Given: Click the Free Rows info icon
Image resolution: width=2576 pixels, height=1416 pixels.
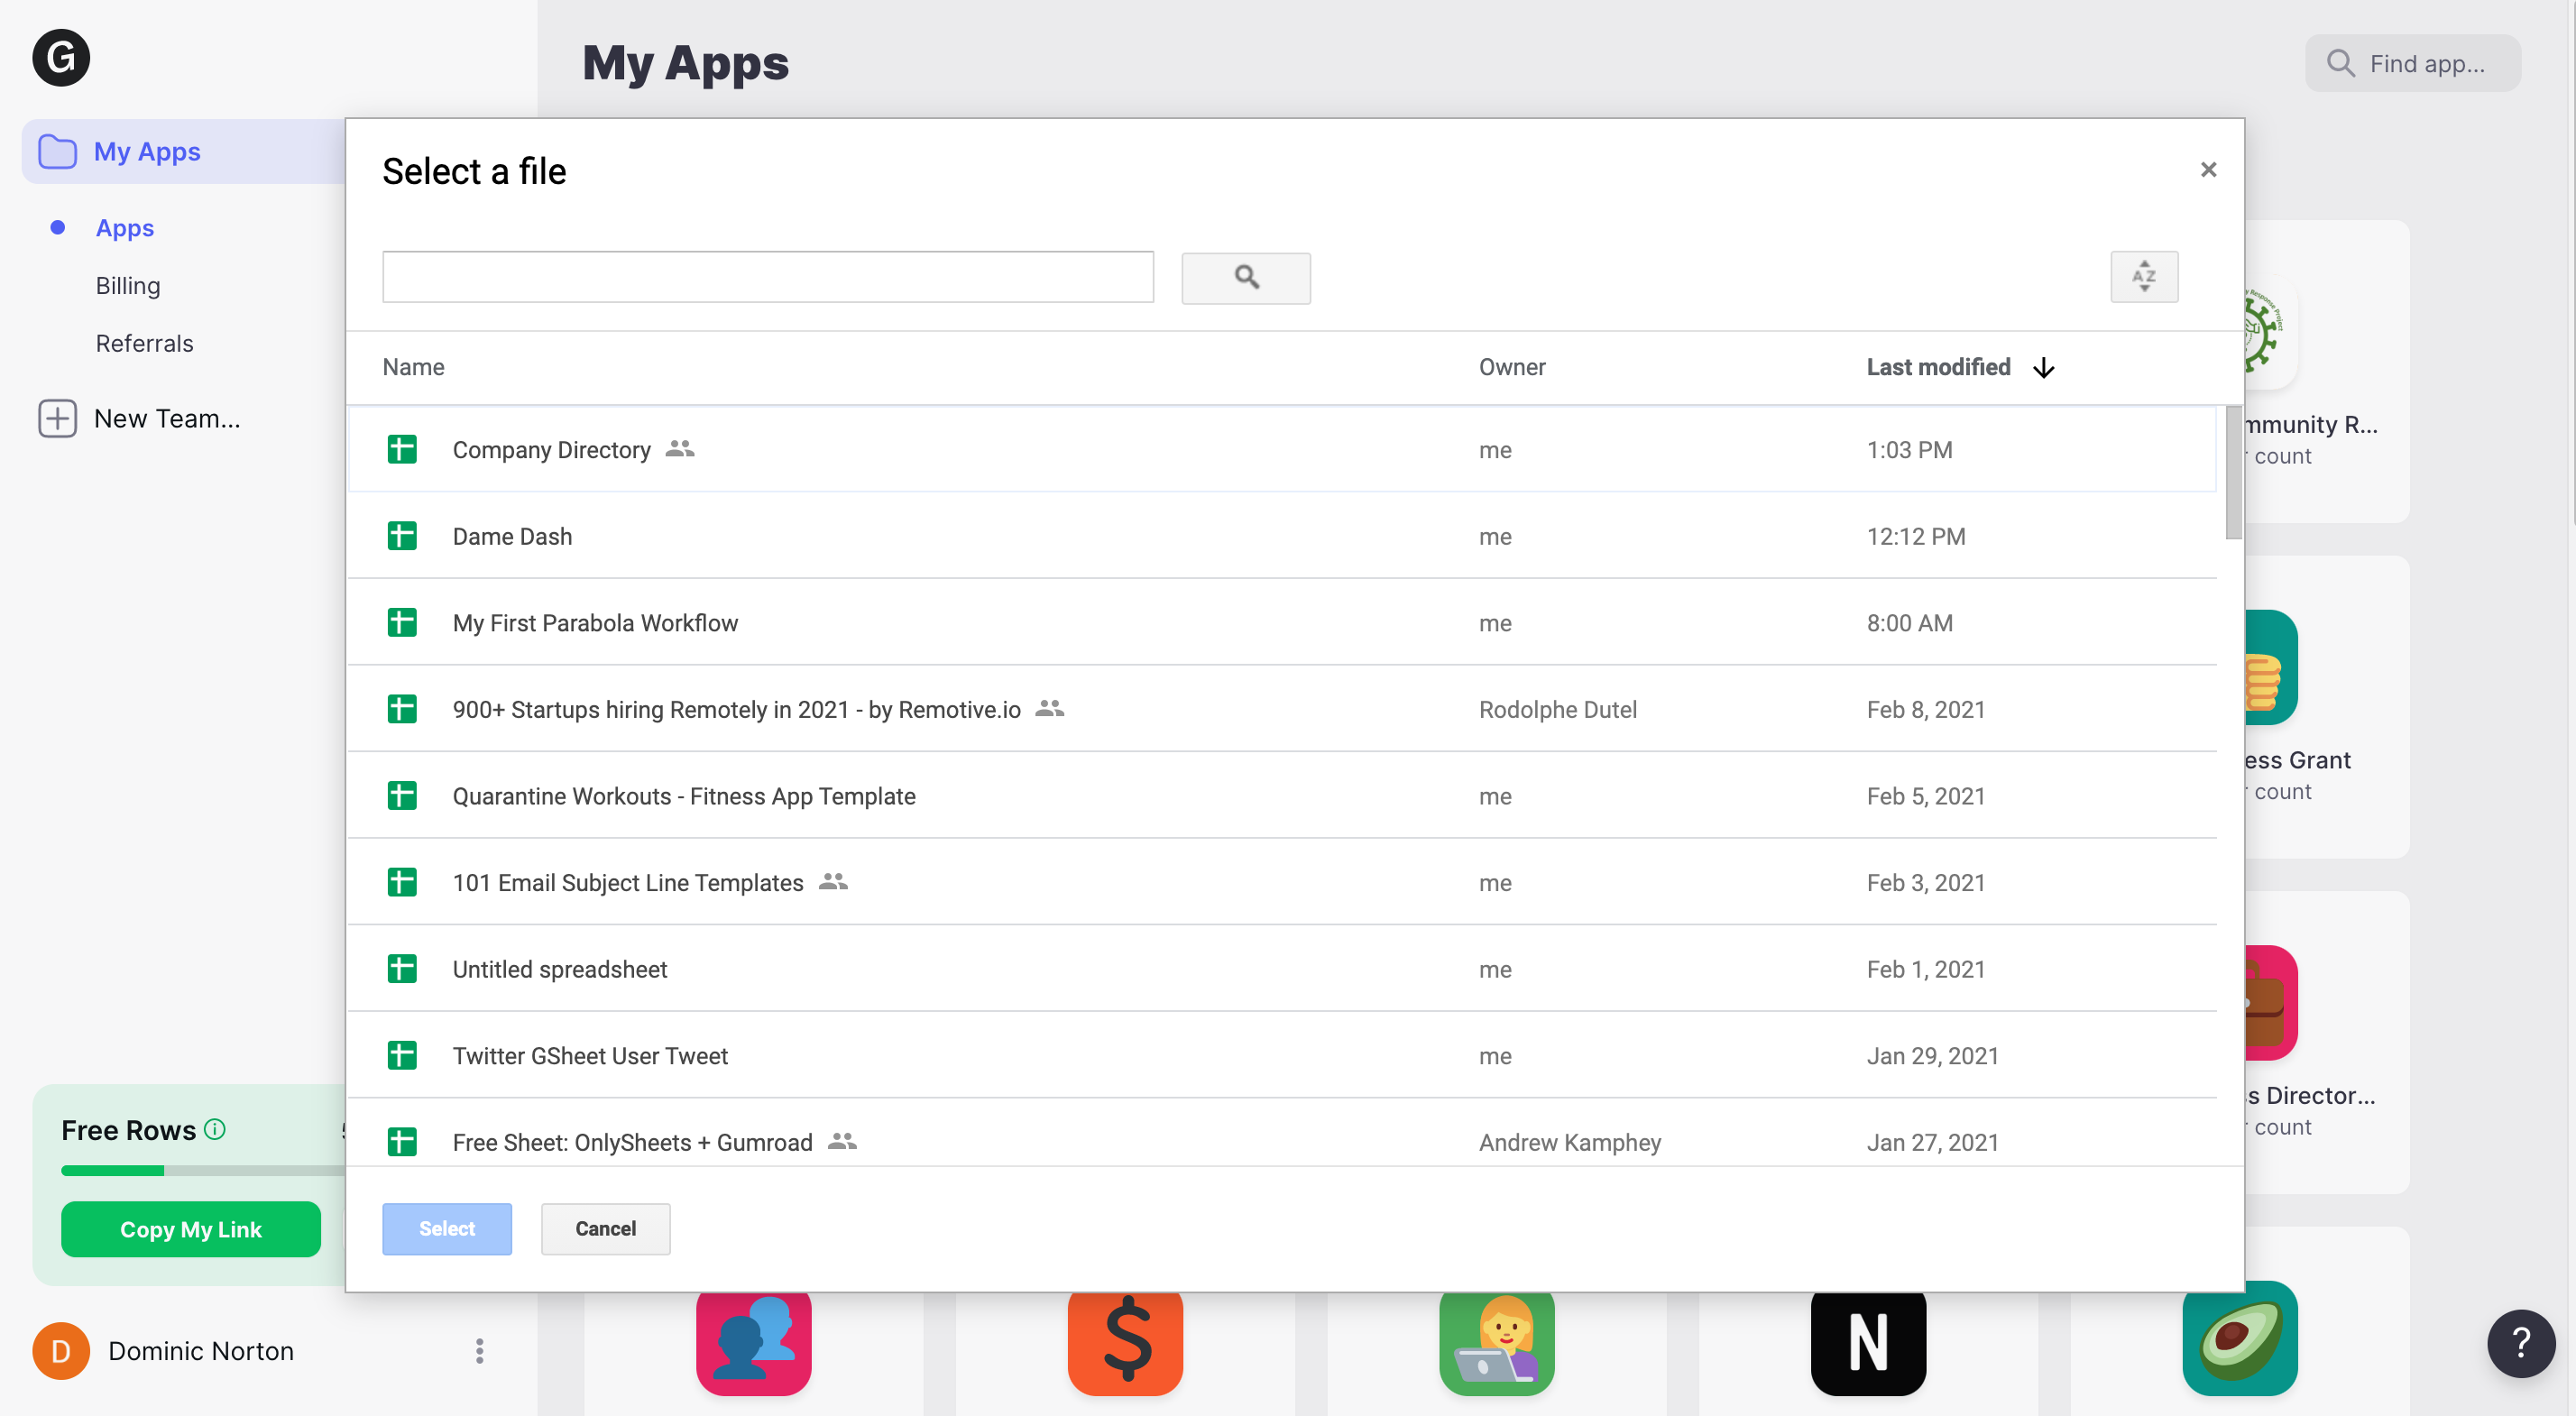Looking at the screenshot, I should [x=214, y=1129].
